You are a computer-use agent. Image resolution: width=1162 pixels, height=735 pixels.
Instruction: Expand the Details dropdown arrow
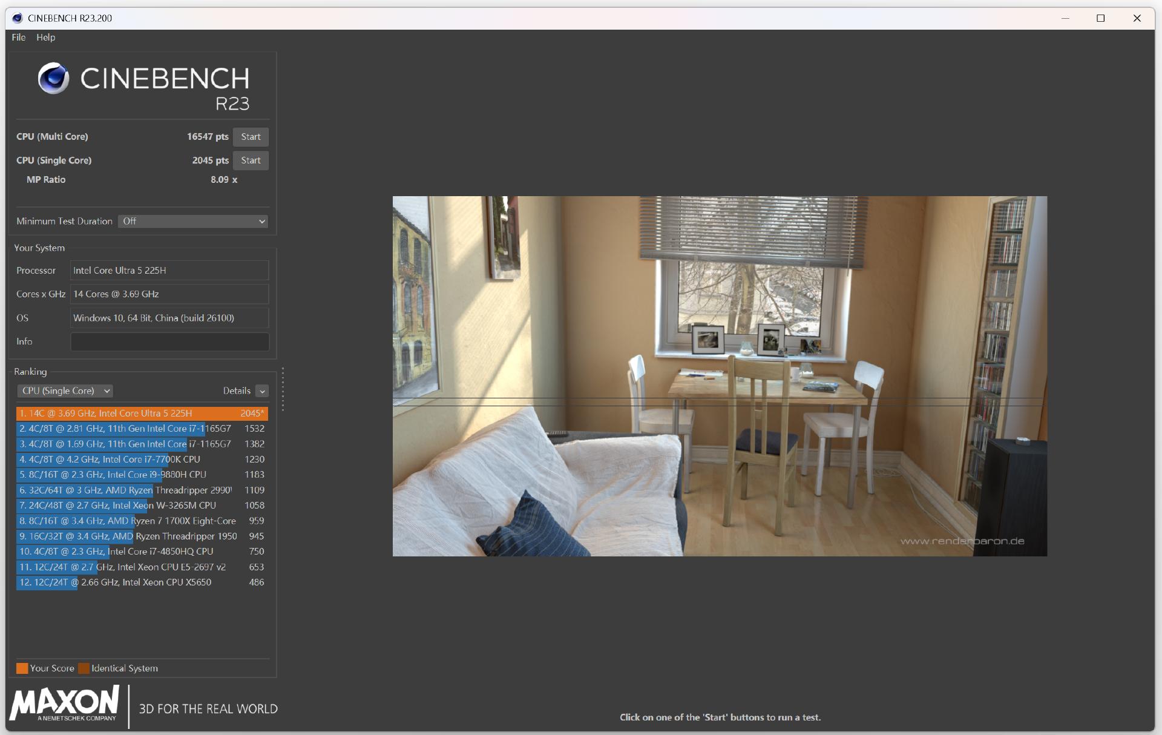click(262, 392)
